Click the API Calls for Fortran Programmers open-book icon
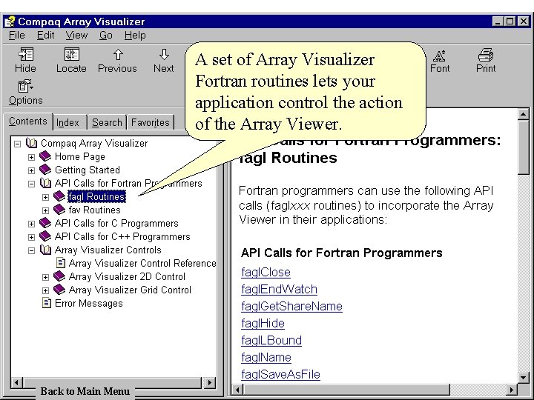Viewport: 534px width, 400px height. point(45,183)
